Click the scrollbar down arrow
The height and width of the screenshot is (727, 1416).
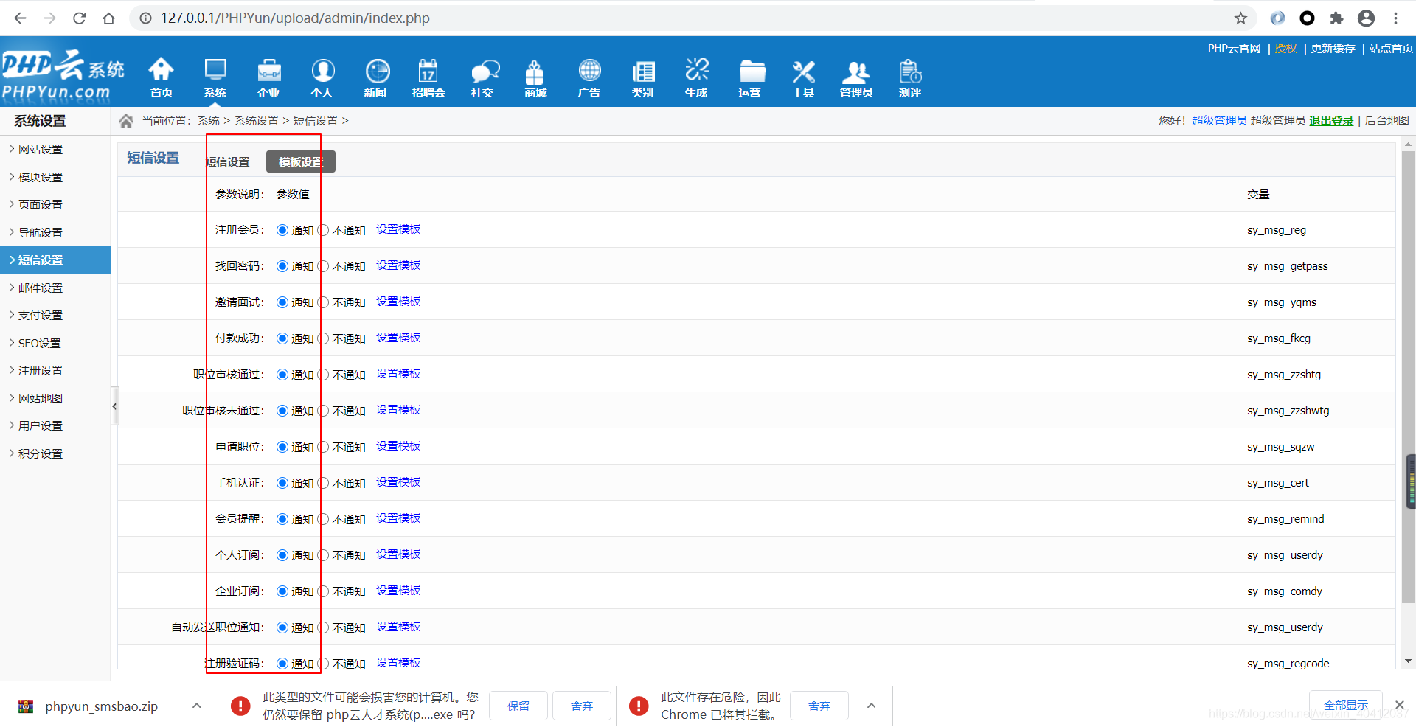coord(1408,661)
